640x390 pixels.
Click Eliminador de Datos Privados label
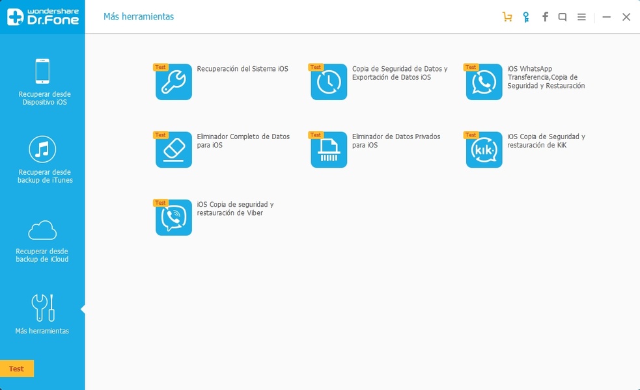[x=396, y=140]
